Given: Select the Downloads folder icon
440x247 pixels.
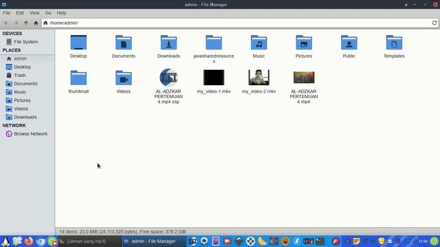Looking at the screenshot, I should tap(168, 43).
